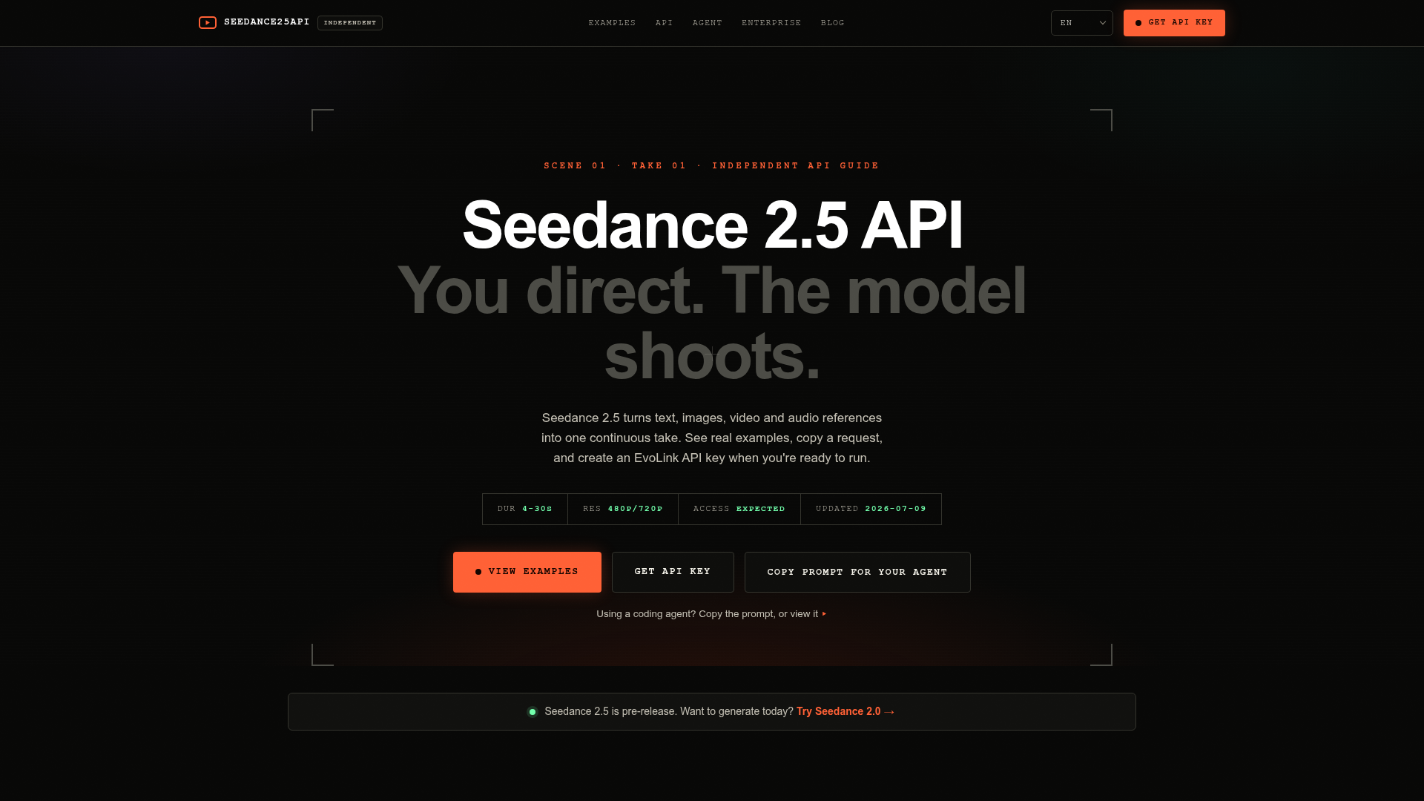Open the Try Seedance 2.0 link
The image size is (1424, 801).
[x=845, y=711]
